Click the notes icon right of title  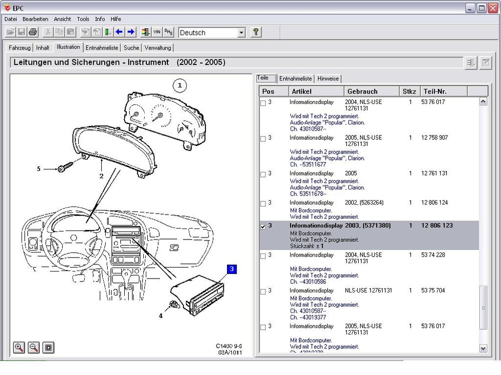(x=485, y=62)
